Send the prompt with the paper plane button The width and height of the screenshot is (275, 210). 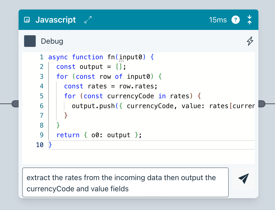point(244,179)
